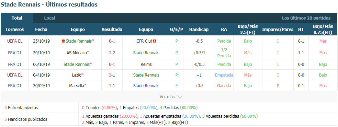Expand results with Ver más
Image resolution: width=338 pixels, height=127 pixels.
(167, 97)
